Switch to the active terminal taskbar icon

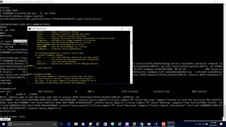pyautogui.click(x=171, y=124)
